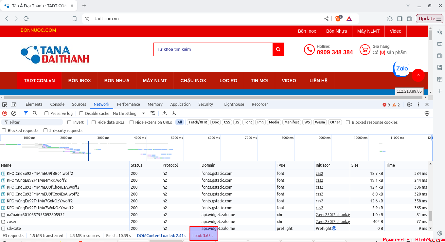This screenshot has height=242, width=445.
Task: Toggle the network filter funnel icon
Action: (x=26, y=113)
